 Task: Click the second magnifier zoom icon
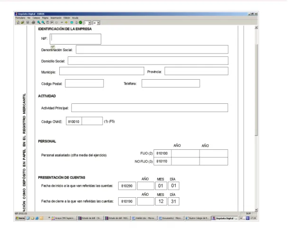coord(43,23)
